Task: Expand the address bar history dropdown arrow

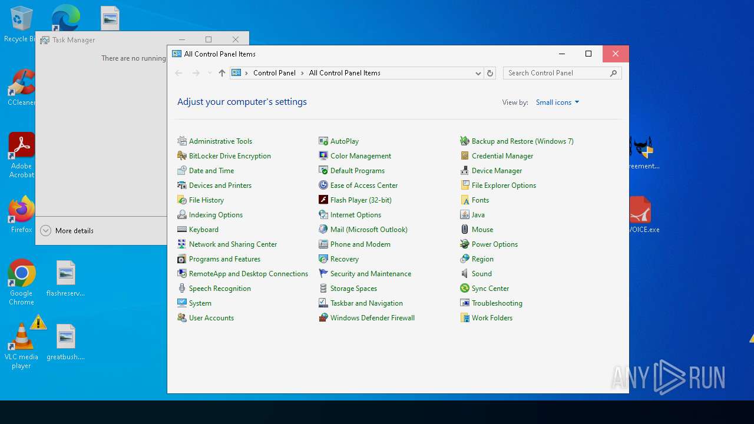Action: pos(478,73)
